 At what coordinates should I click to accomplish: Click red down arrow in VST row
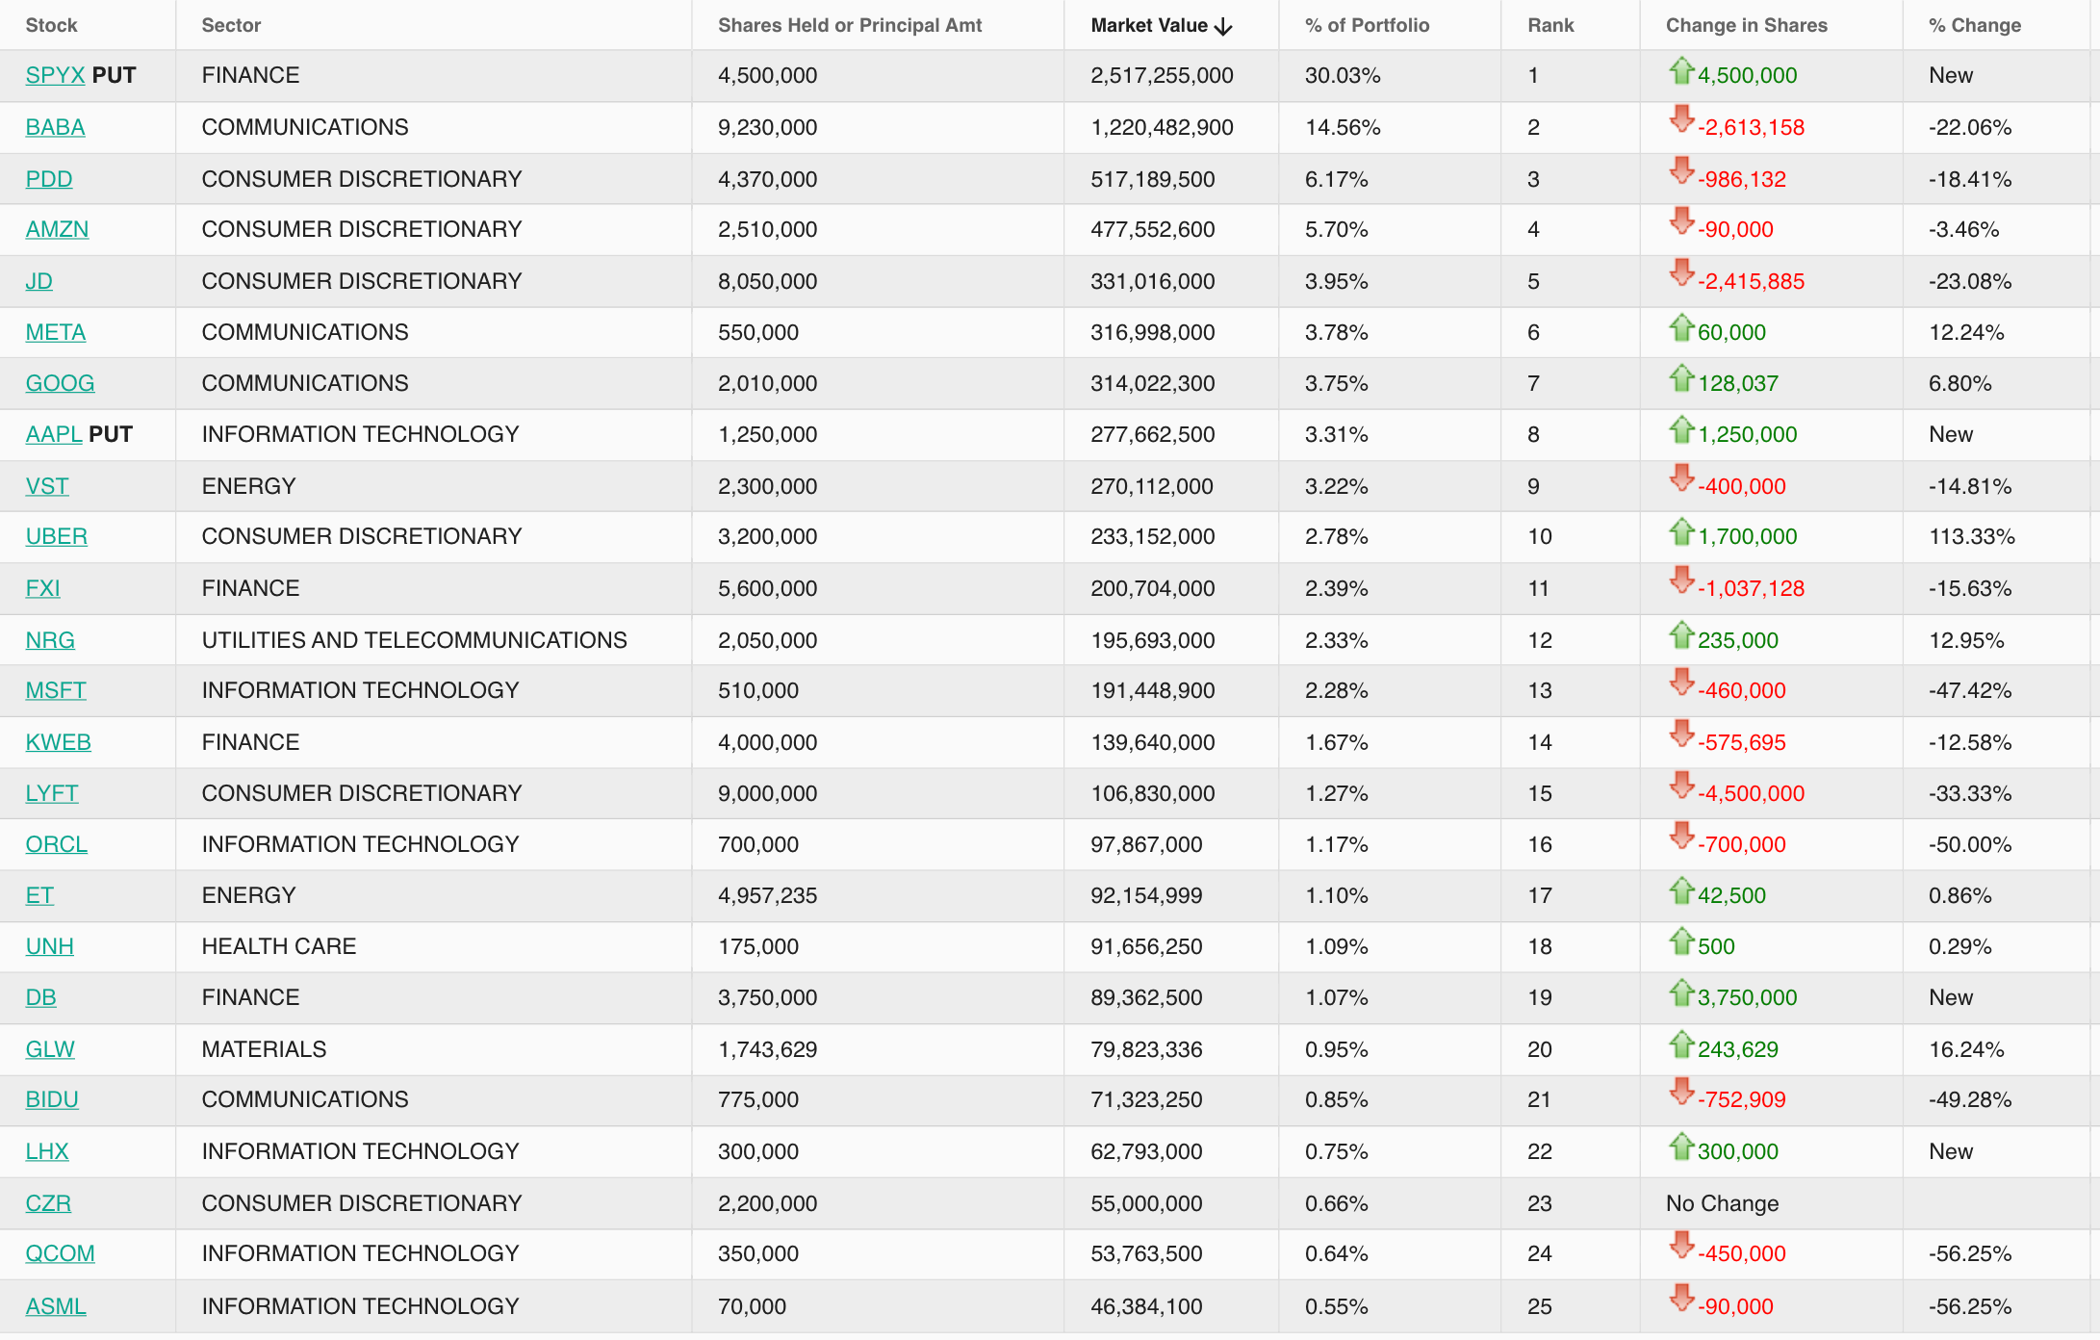pos(1681,478)
